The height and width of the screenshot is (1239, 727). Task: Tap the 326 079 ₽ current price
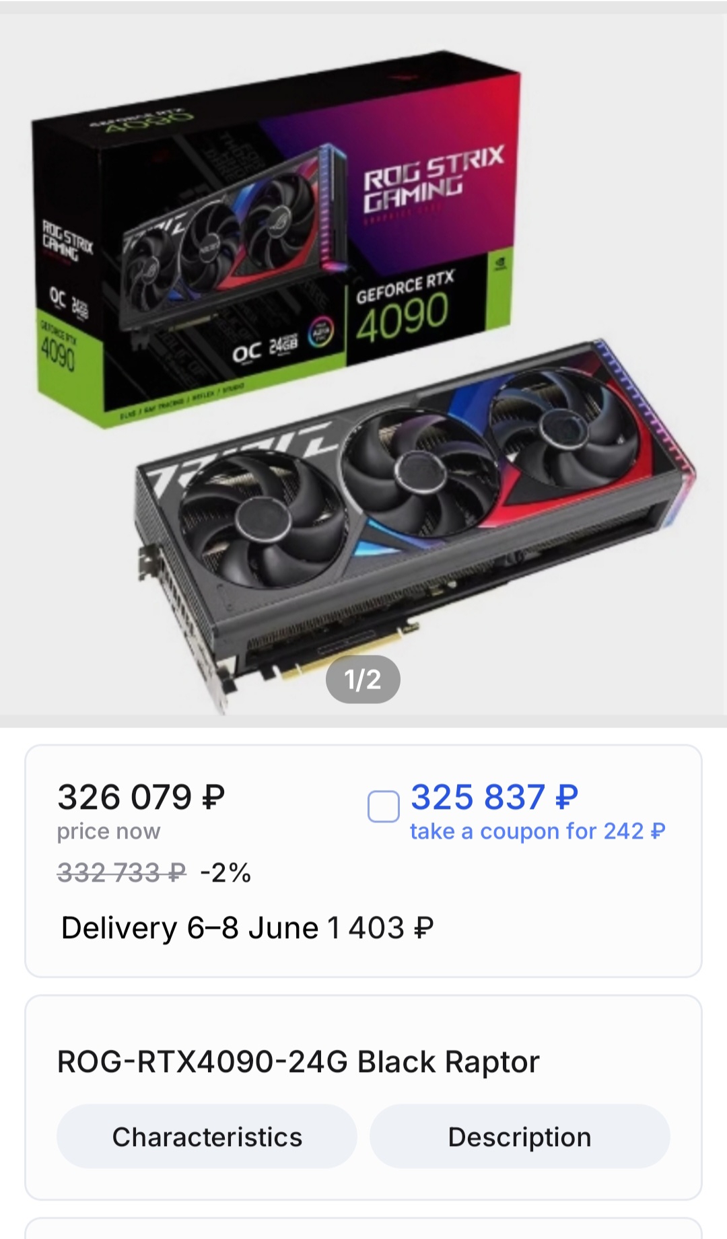141,797
